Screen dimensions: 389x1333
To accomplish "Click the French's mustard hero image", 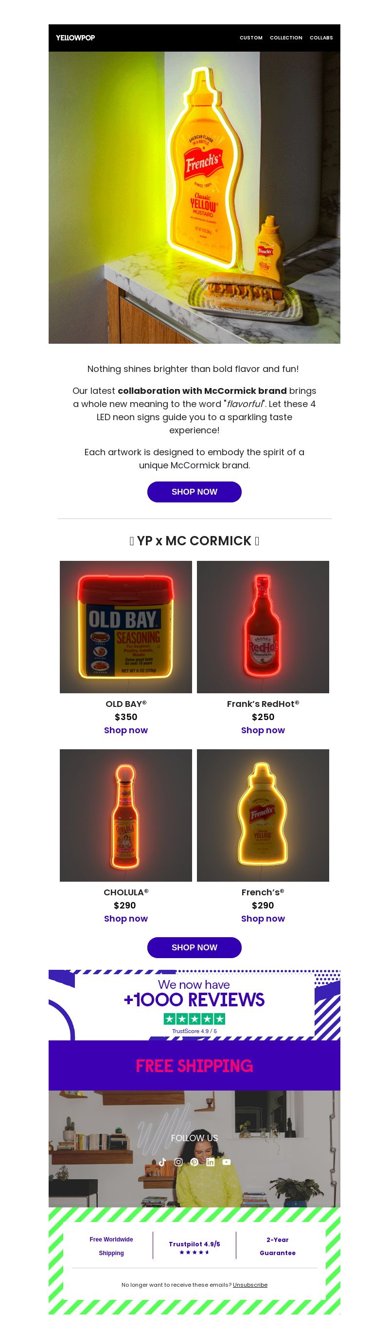I will (x=194, y=197).
